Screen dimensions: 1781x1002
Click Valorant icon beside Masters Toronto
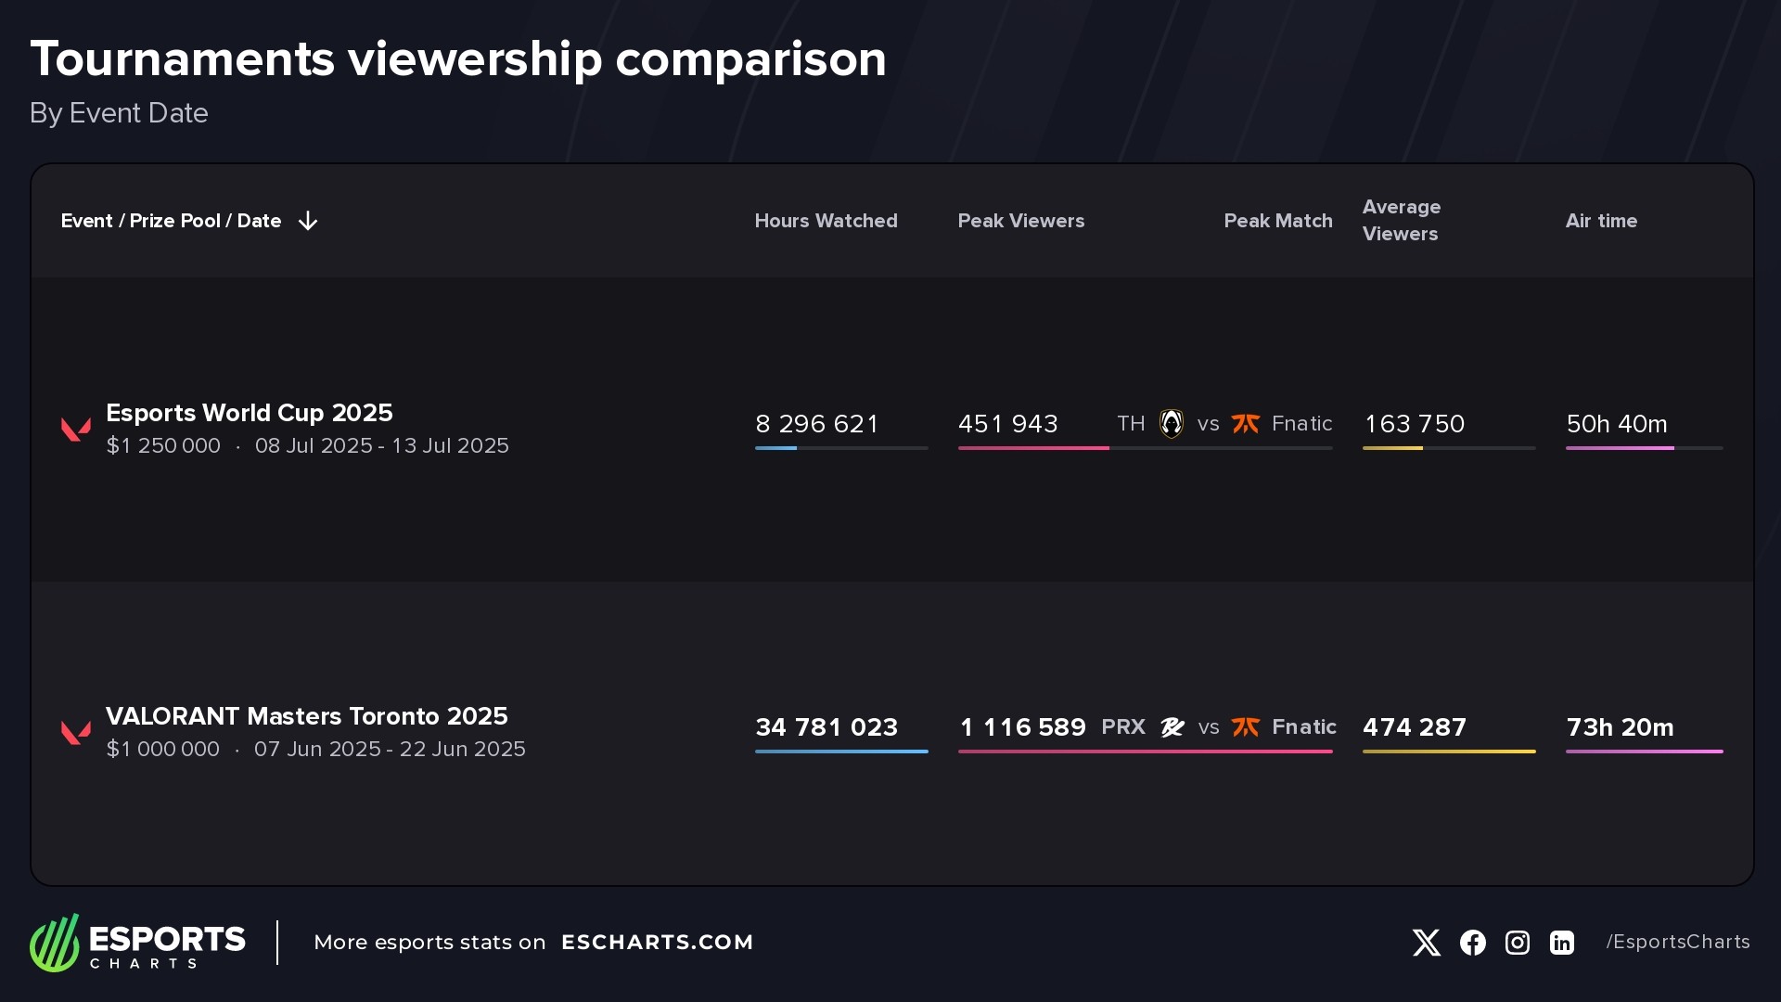[x=76, y=732]
